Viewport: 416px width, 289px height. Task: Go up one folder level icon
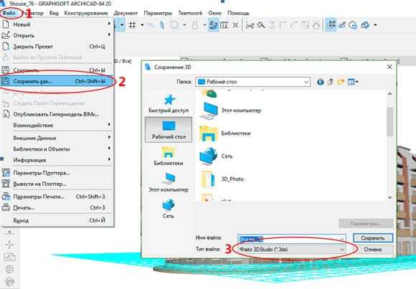tap(331, 82)
